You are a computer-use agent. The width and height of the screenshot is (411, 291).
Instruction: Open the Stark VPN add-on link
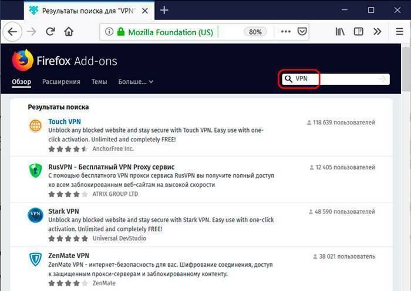[x=63, y=211]
